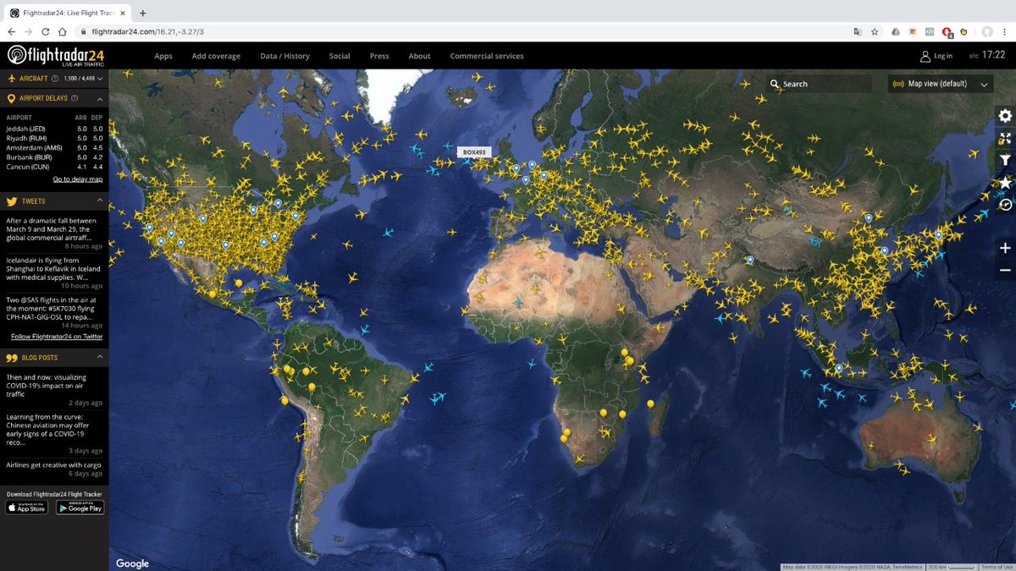
Task: Click Follow Flightradar24 on Twitter link
Action: pyautogui.click(x=57, y=337)
